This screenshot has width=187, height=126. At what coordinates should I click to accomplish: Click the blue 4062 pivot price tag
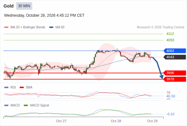coord(175,51)
